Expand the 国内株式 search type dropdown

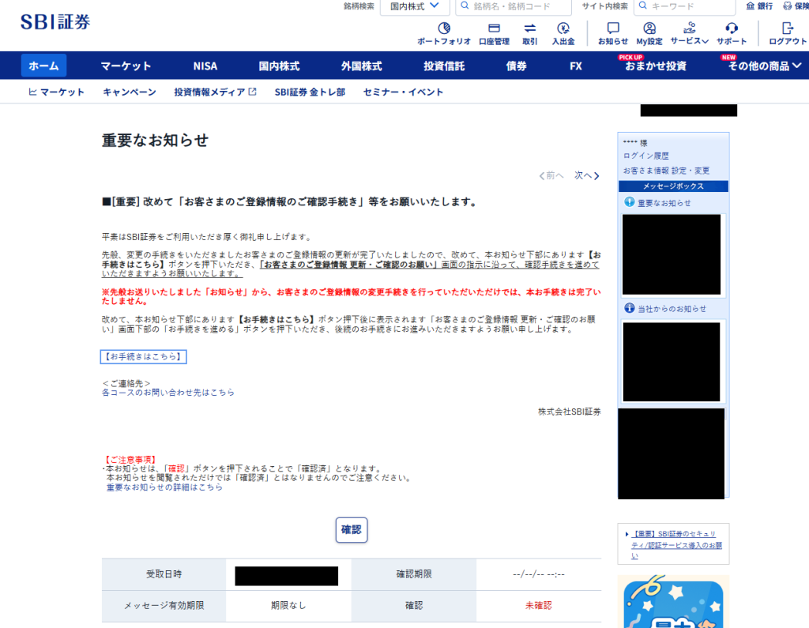click(x=415, y=6)
